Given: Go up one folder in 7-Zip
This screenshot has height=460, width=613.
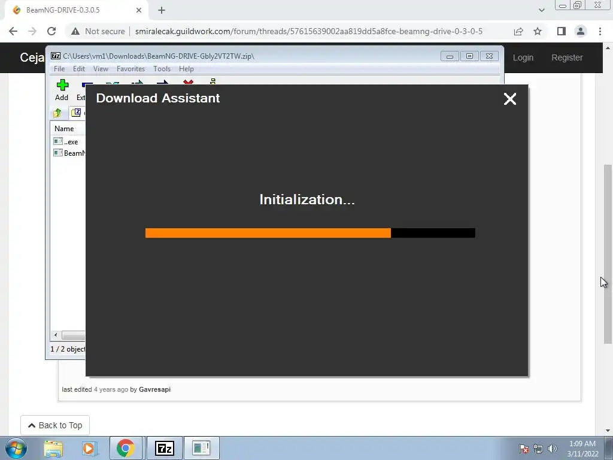Looking at the screenshot, I should 57,113.
